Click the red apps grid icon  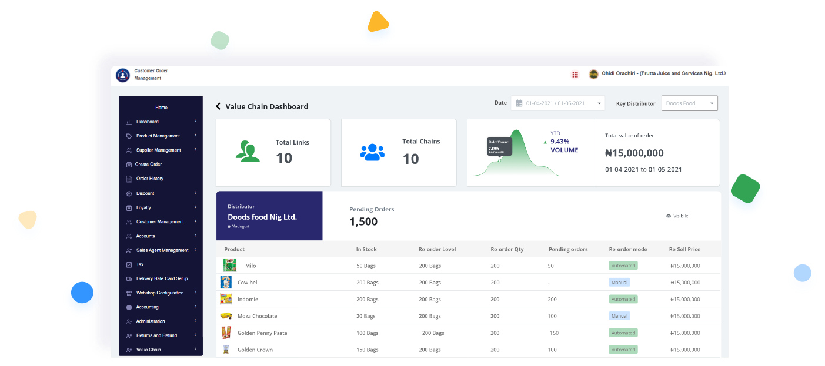(575, 75)
